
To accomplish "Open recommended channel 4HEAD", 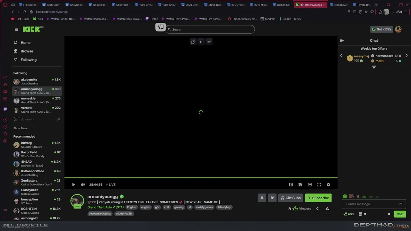I will (37, 164).
